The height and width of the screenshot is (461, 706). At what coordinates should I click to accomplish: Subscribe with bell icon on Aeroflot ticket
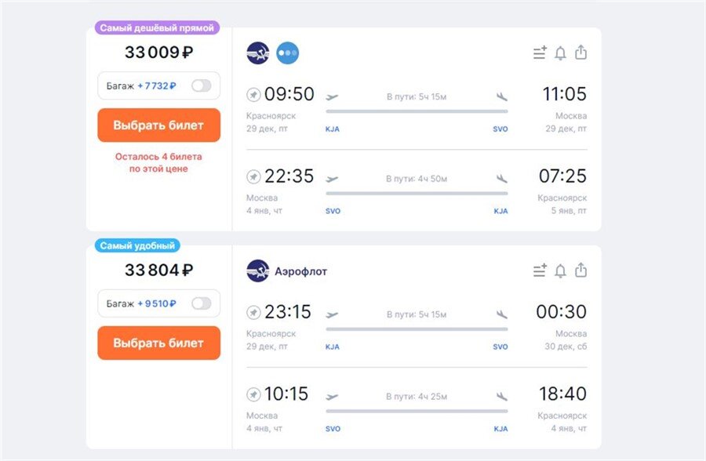560,270
